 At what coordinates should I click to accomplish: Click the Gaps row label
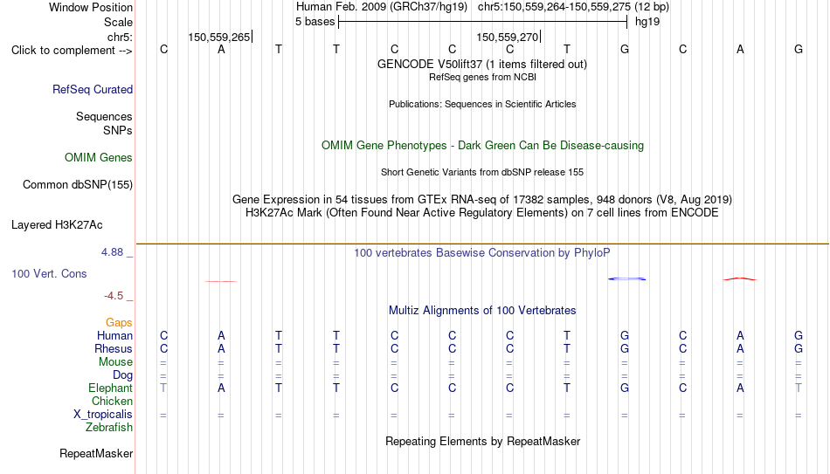pos(119,322)
